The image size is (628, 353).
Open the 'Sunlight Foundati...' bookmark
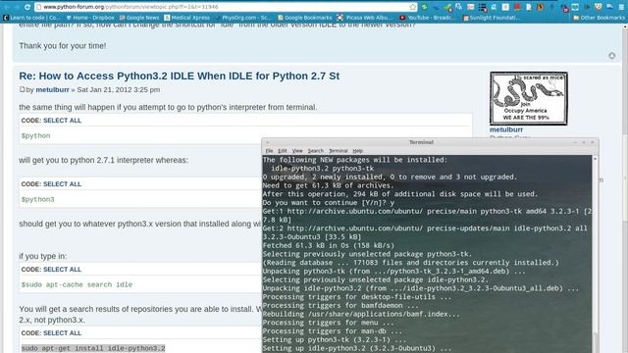tap(491, 18)
